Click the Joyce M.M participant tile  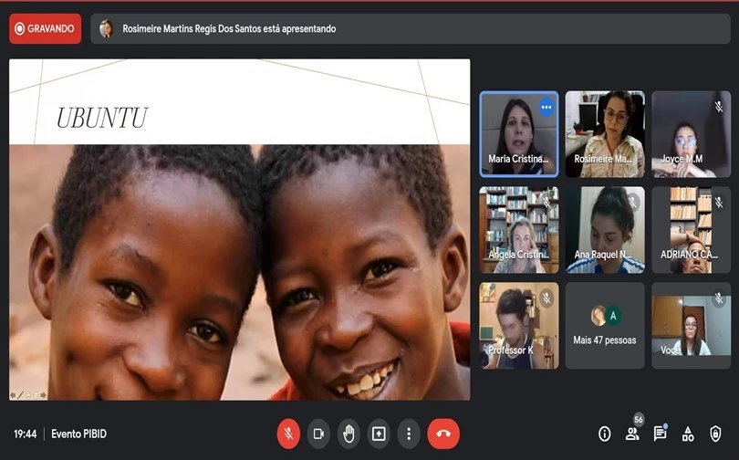pyautogui.click(x=691, y=133)
